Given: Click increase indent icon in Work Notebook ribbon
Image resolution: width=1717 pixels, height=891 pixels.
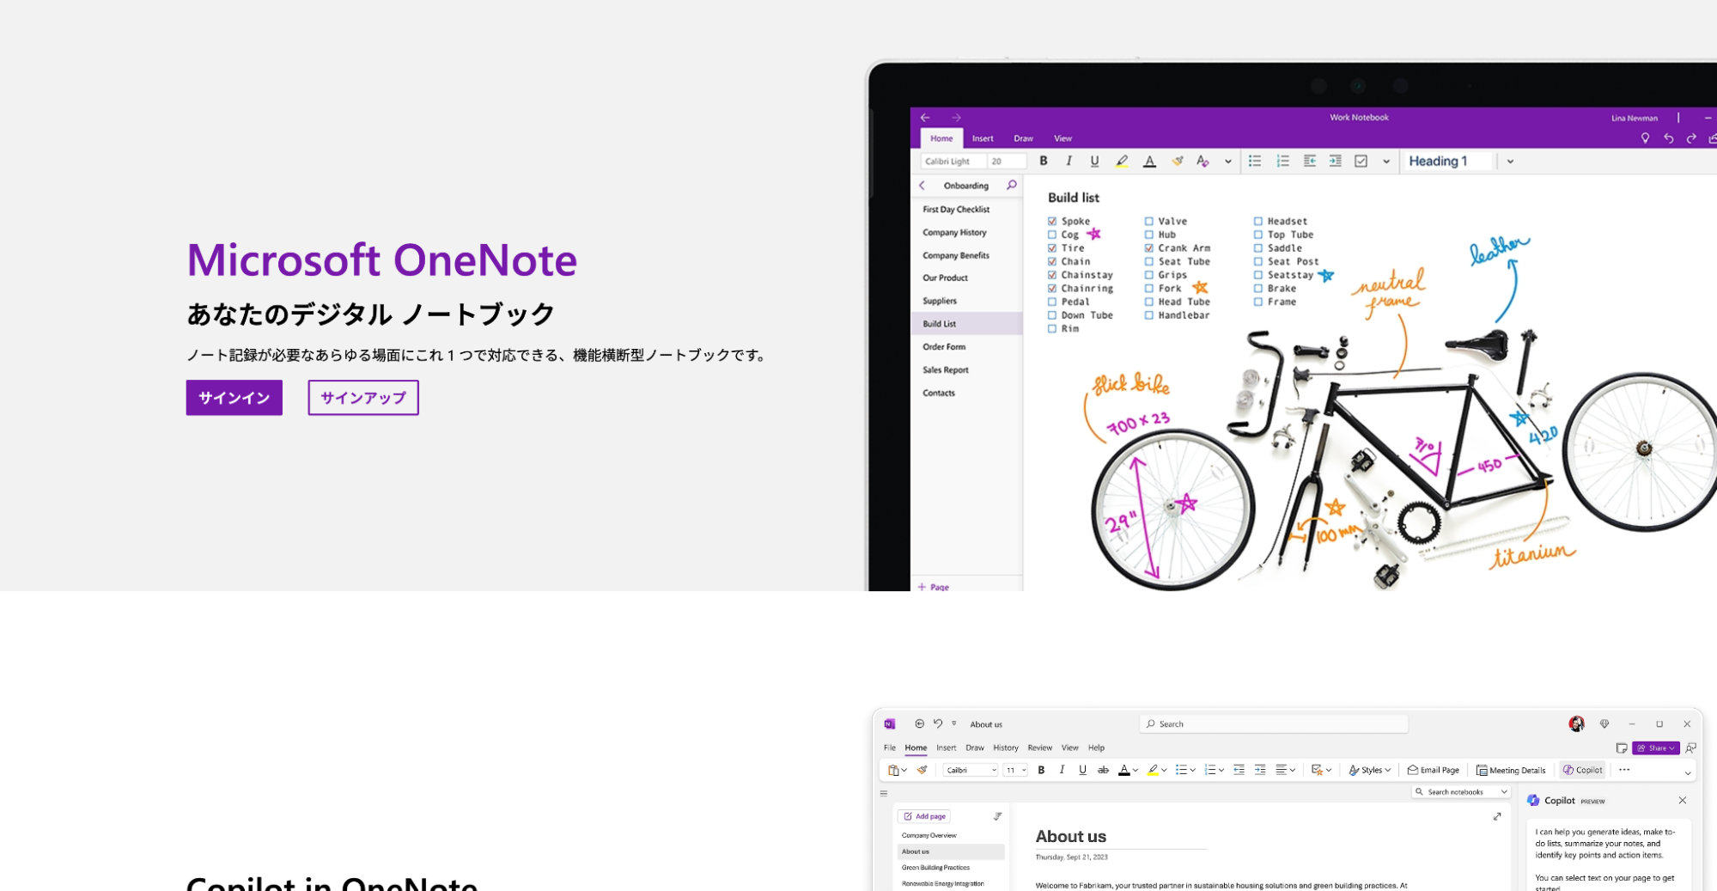Looking at the screenshot, I should (1335, 161).
